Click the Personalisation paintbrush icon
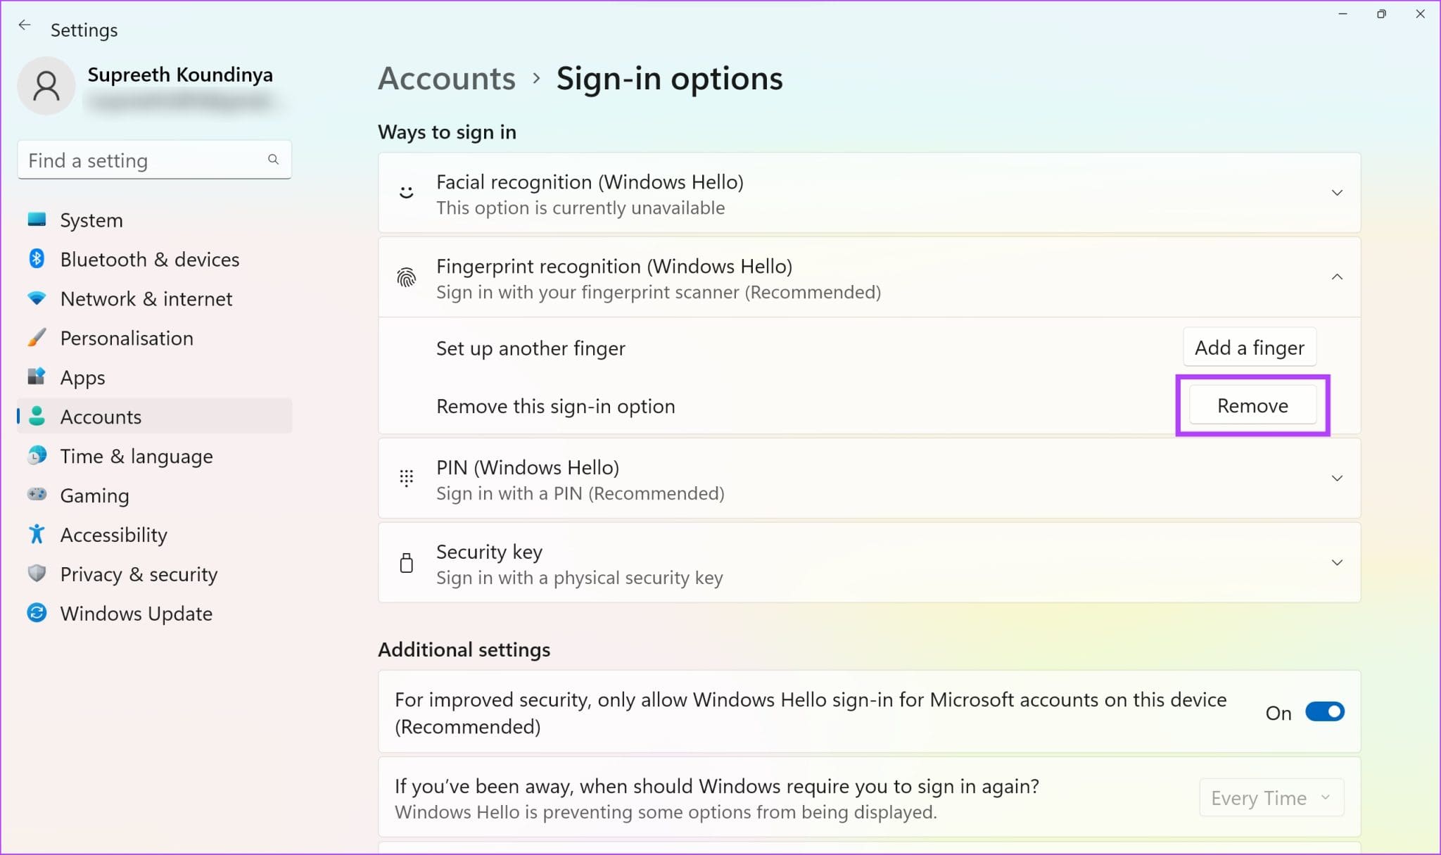Screen dimensions: 1441x855 [37, 338]
